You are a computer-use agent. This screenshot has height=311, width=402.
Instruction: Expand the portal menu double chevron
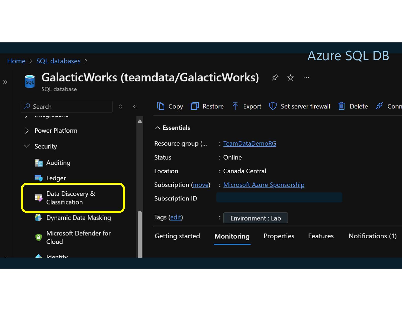tap(5, 82)
